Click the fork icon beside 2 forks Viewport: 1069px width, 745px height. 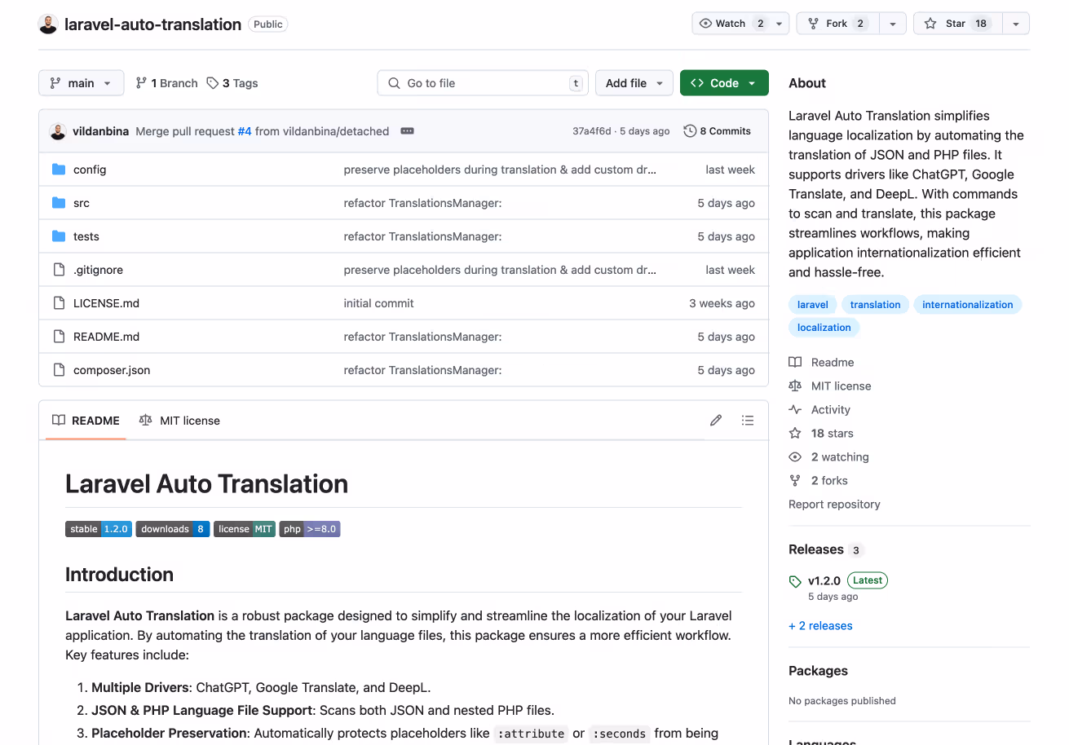pos(795,481)
